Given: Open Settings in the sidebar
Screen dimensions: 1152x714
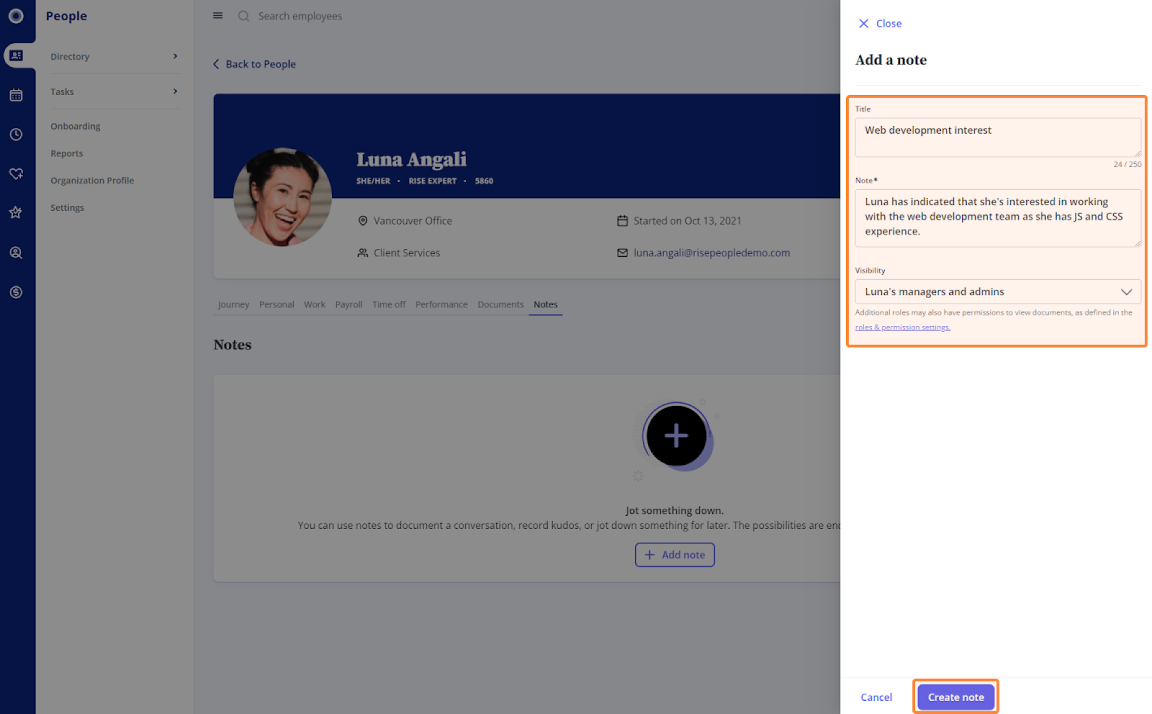Looking at the screenshot, I should point(68,208).
